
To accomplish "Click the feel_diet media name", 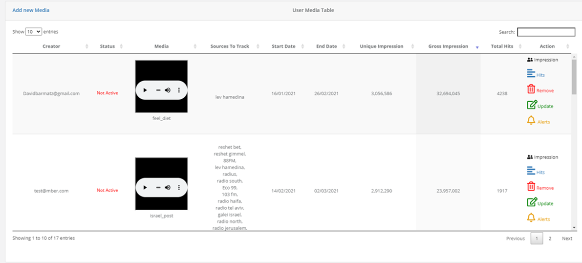I will point(161,118).
